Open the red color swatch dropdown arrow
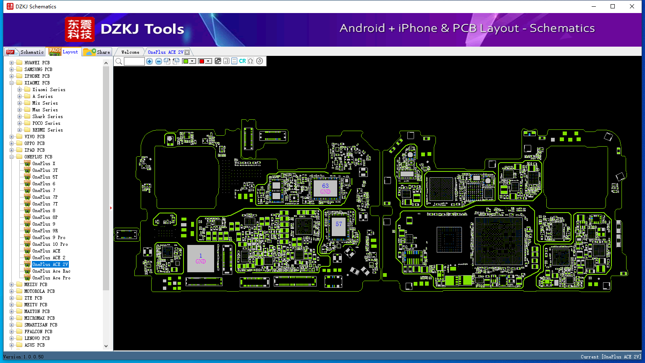 [208, 61]
